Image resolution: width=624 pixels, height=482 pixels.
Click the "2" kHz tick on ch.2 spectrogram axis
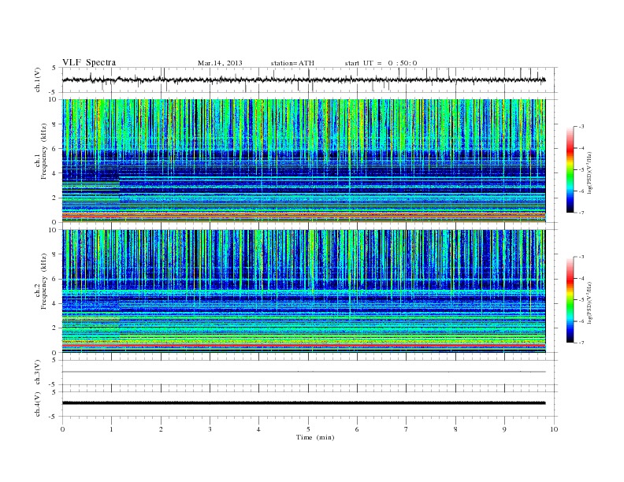click(x=54, y=328)
